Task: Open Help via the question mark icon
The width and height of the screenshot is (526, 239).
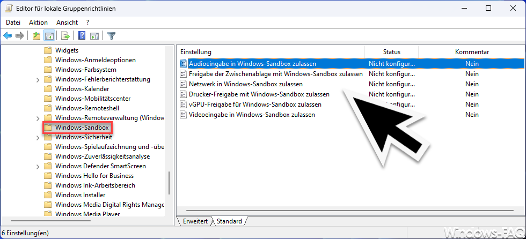Action: [82, 35]
